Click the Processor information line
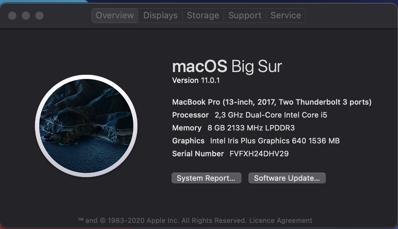398x229 pixels. 249,115
